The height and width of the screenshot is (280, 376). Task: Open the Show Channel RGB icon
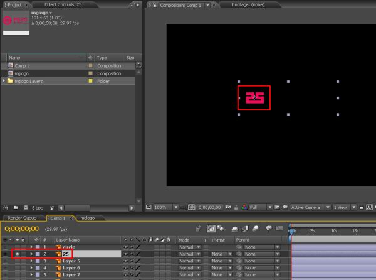244,207
